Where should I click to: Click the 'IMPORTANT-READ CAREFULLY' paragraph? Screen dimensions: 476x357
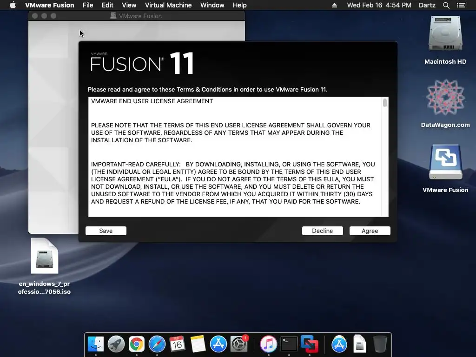pyautogui.click(x=233, y=183)
